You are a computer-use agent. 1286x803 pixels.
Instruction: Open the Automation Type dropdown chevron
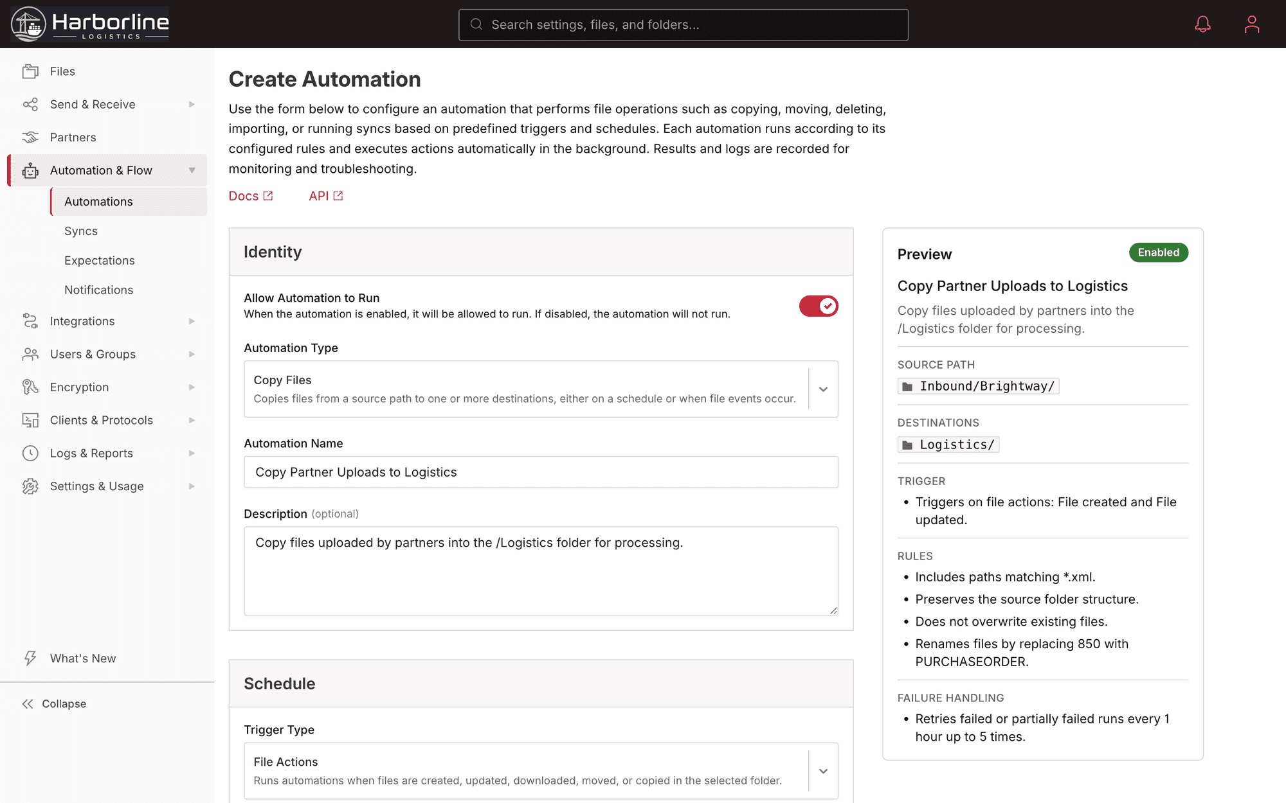tap(823, 389)
